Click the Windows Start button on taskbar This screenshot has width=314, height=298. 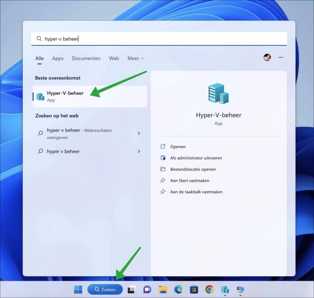point(78,289)
